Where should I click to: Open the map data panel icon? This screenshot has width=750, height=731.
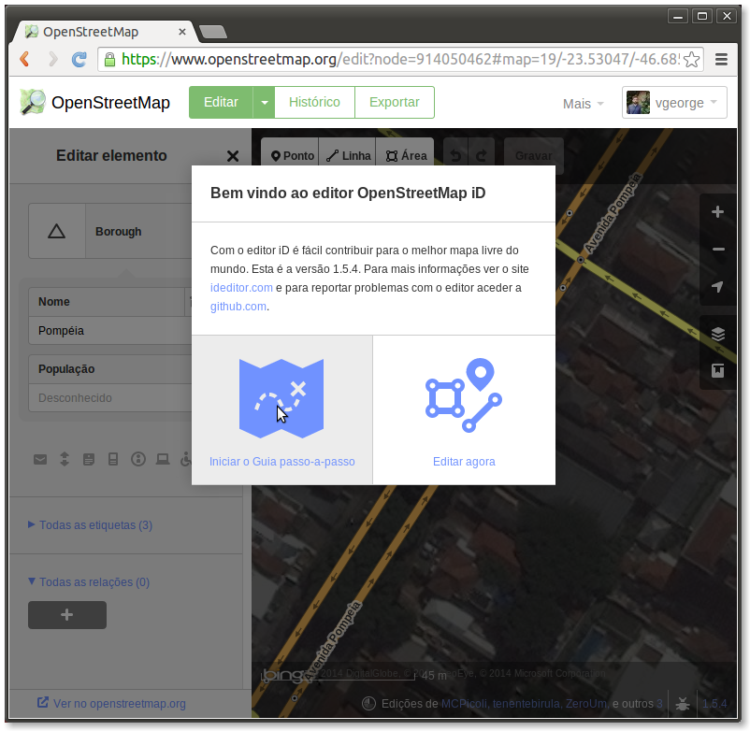[x=717, y=370]
